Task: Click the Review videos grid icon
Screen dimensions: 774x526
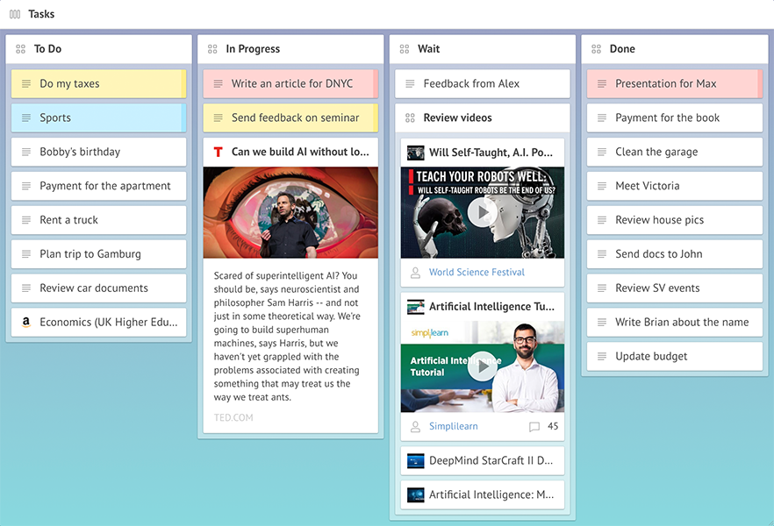Action: (x=410, y=117)
